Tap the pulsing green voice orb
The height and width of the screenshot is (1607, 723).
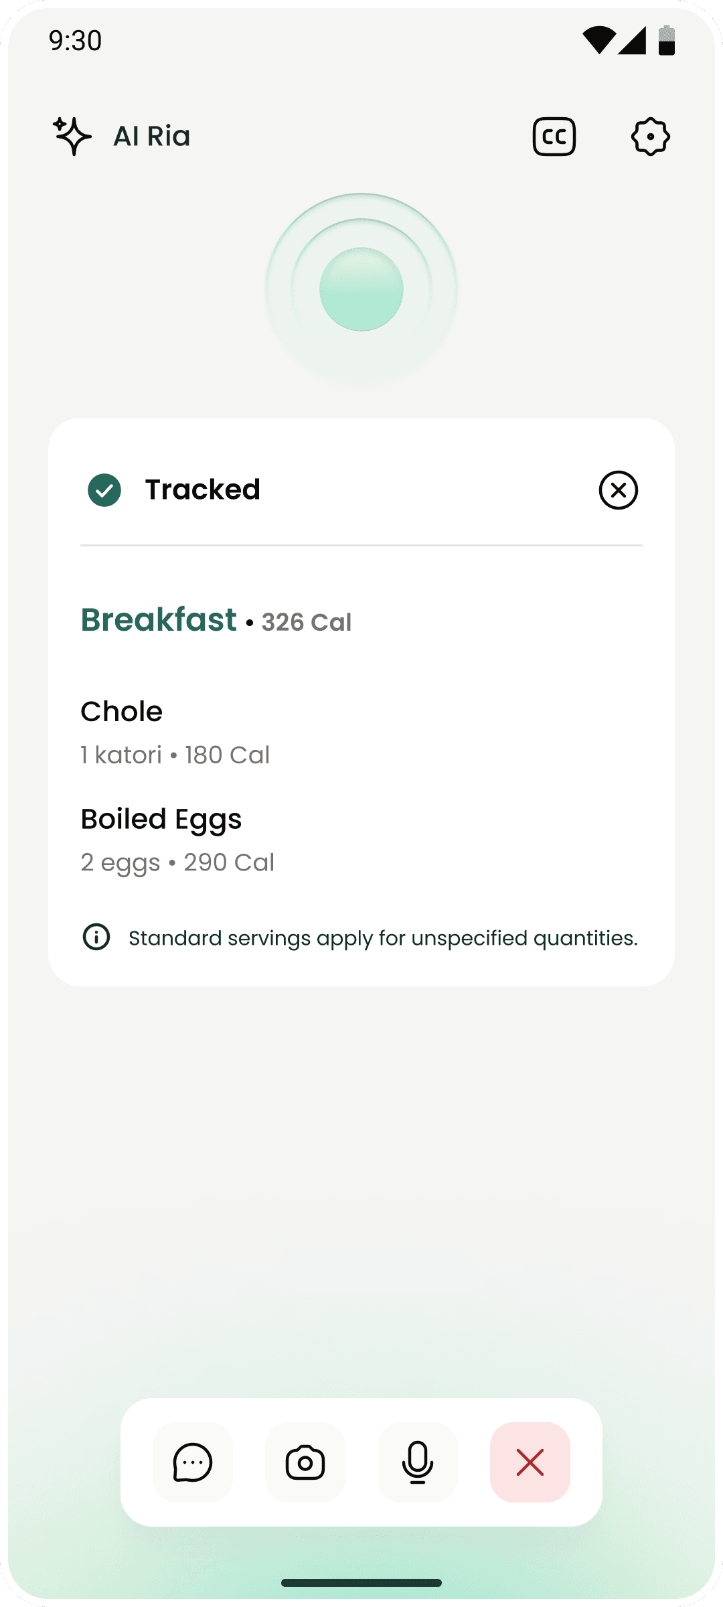pyautogui.click(x=361, y=289)
